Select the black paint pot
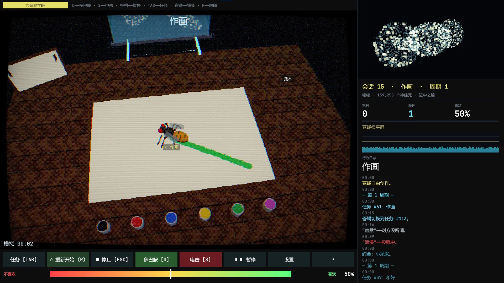The width and height of the screenshot is (504, 283). pos(103,226)
